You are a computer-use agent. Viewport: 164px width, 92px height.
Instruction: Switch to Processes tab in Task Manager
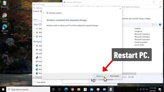(36, 11)
